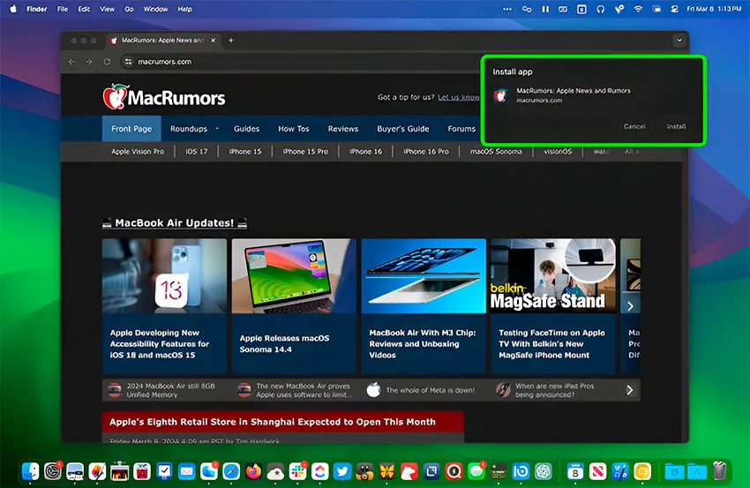Click Cancel in the Install app dialog
This screenshot has width=750, height=488.
tap(634, 126)
